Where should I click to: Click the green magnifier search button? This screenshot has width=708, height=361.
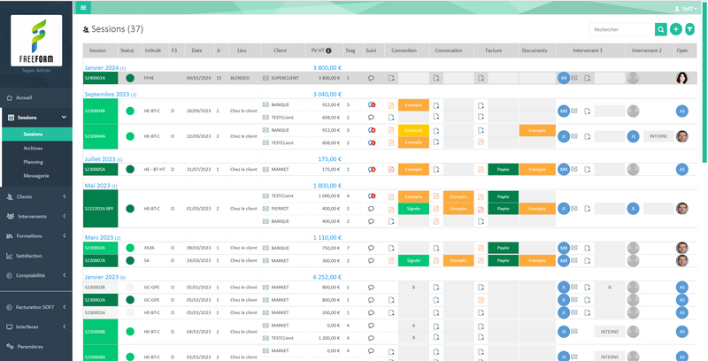point(661,29)
